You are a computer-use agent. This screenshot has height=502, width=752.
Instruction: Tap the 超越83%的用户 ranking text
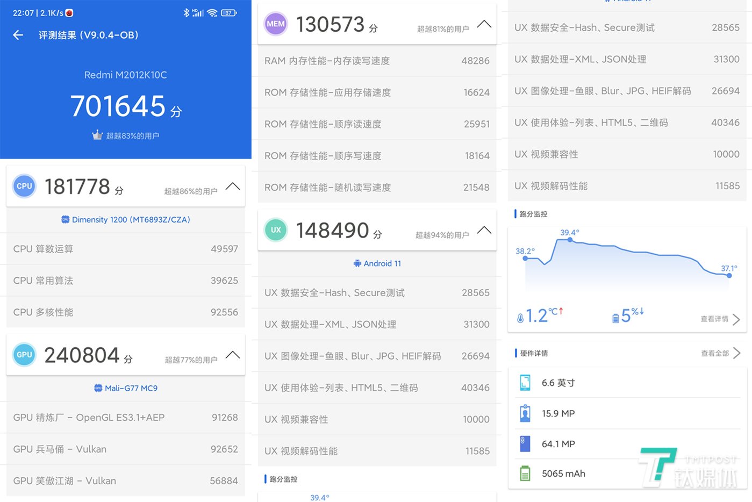pos(133,136)
